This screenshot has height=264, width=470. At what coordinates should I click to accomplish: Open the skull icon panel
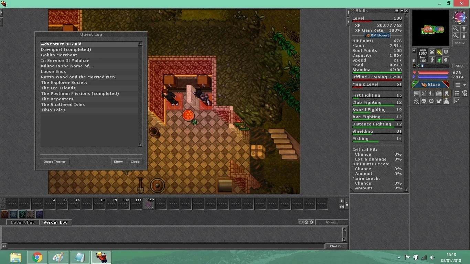(424, 101)
